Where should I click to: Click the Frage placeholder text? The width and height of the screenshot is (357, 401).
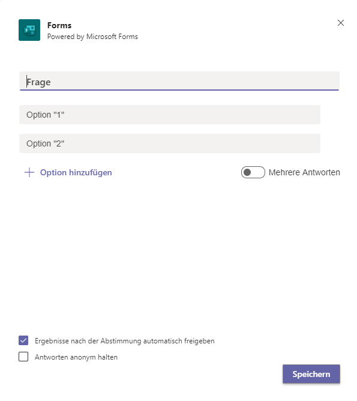coord(38,82)
